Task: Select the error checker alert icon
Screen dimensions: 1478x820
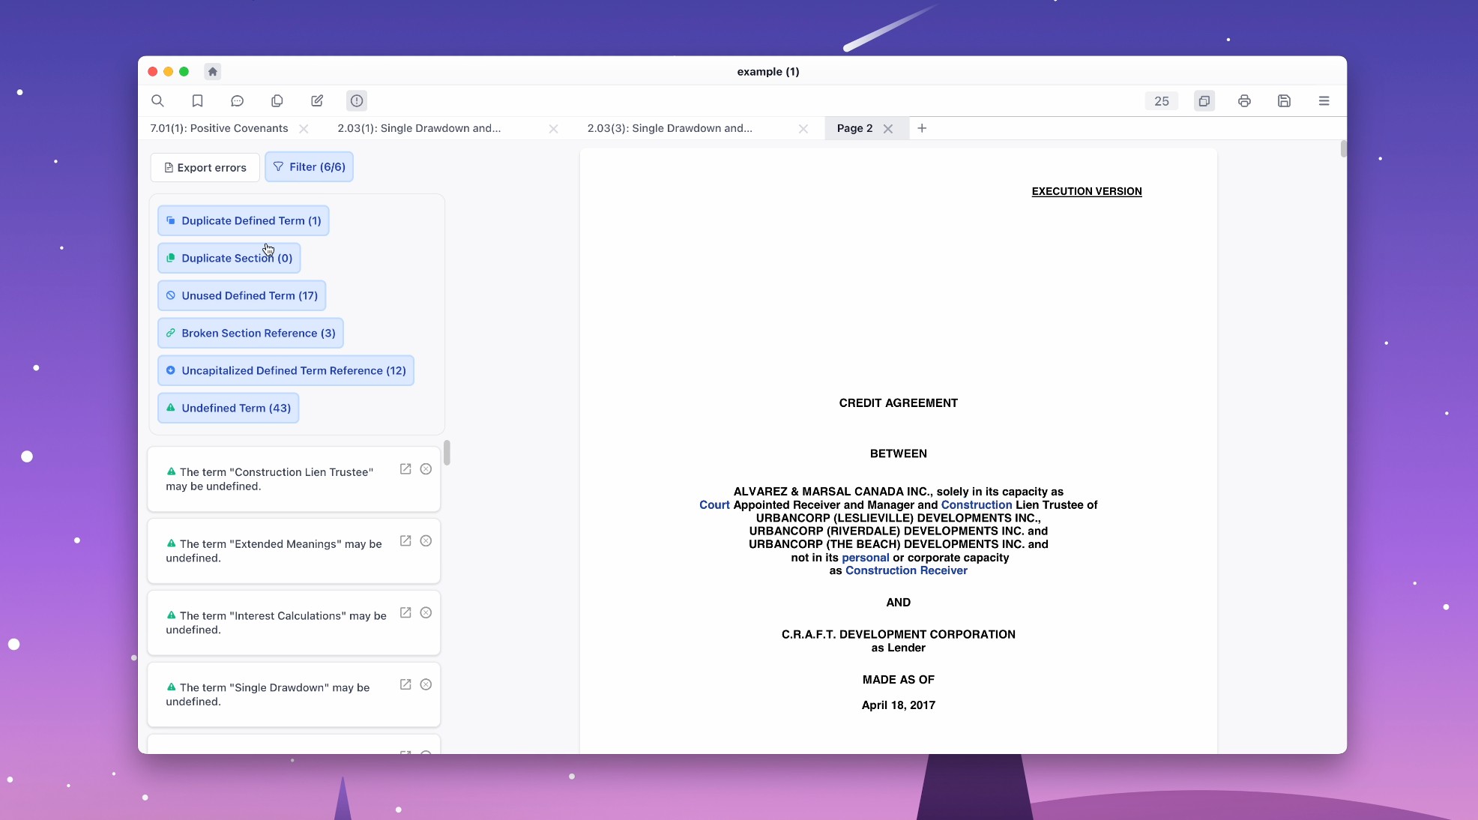Action: point(357,100)
